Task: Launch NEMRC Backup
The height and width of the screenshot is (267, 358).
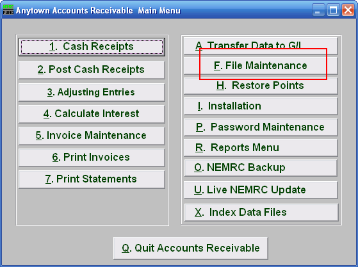Action: pos(261,168)
